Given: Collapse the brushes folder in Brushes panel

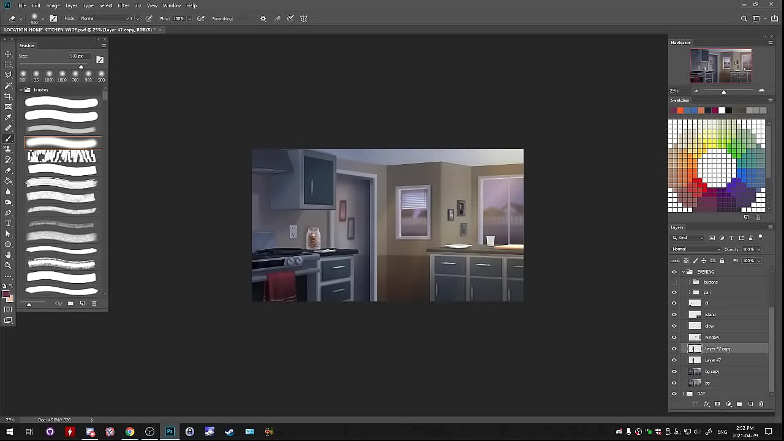Looking at the screenshot, I should 21,90.
